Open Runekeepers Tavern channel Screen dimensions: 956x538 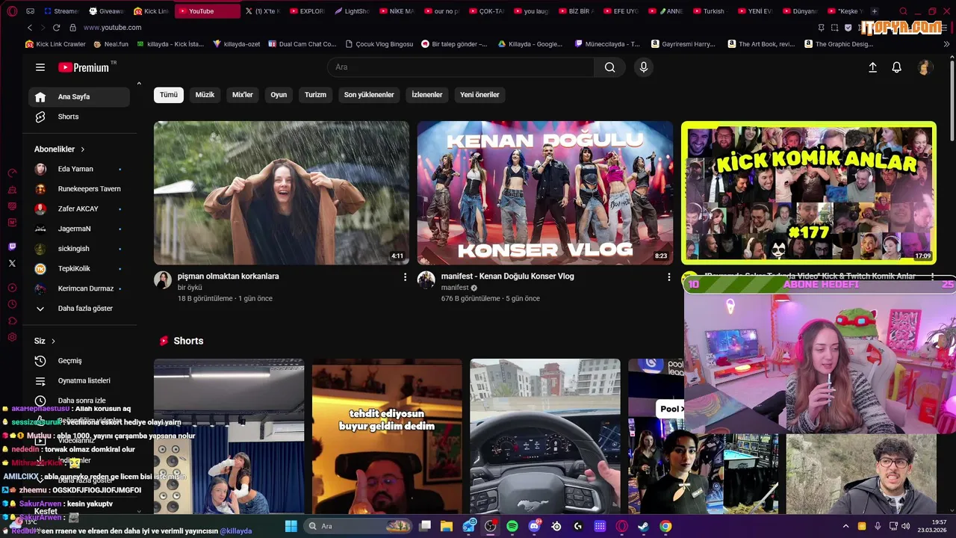pos(79,189)
